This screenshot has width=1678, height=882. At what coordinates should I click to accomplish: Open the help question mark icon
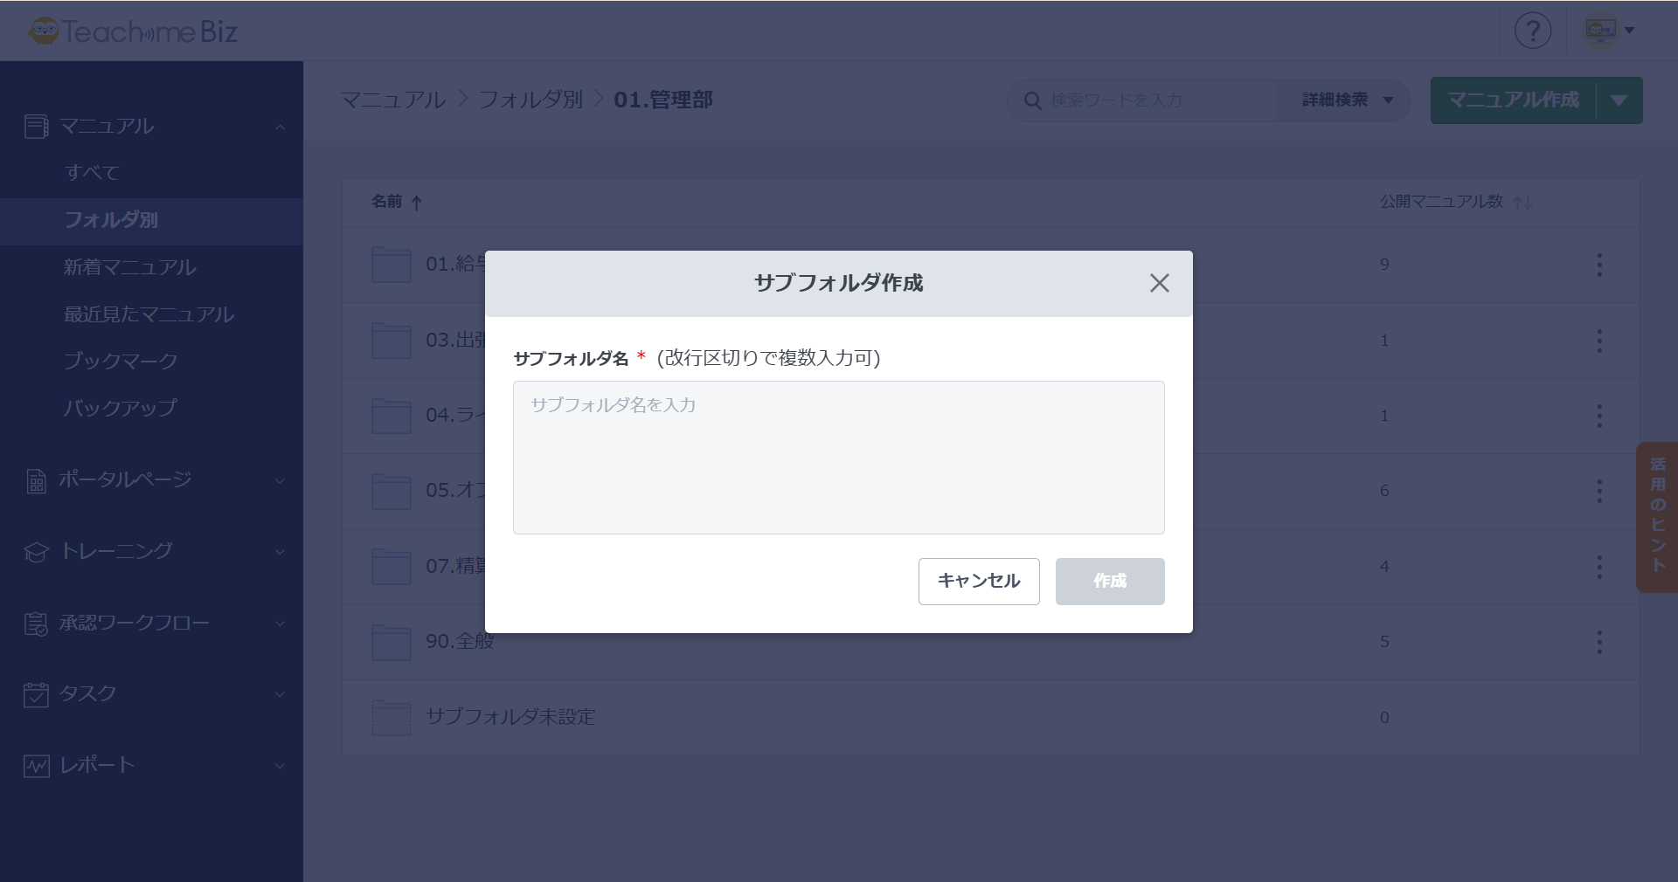[1532, 31]
